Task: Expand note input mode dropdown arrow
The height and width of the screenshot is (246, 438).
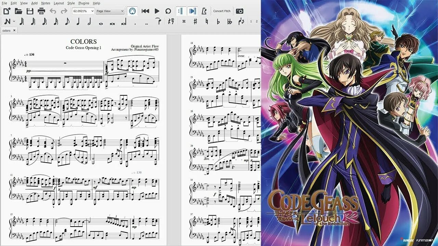Action: (14, 22)
